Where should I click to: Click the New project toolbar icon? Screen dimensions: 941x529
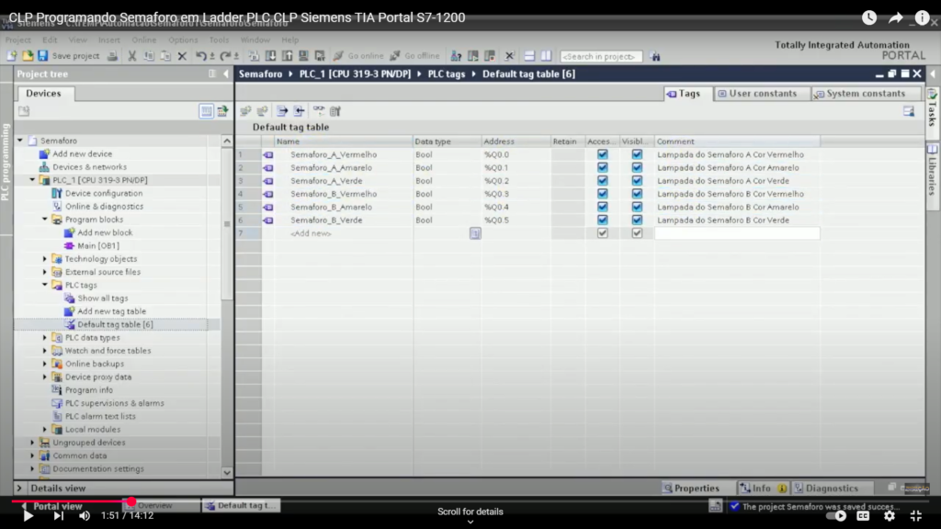click(x=11, y=56)
